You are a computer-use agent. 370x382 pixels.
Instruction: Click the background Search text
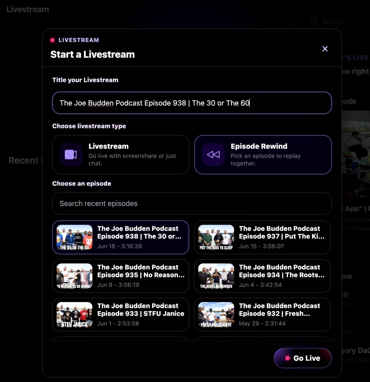[x=332, y=21]
